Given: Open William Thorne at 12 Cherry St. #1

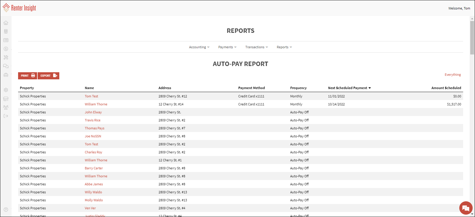Looking at the screenshot, I should click(x=96, y=160).
